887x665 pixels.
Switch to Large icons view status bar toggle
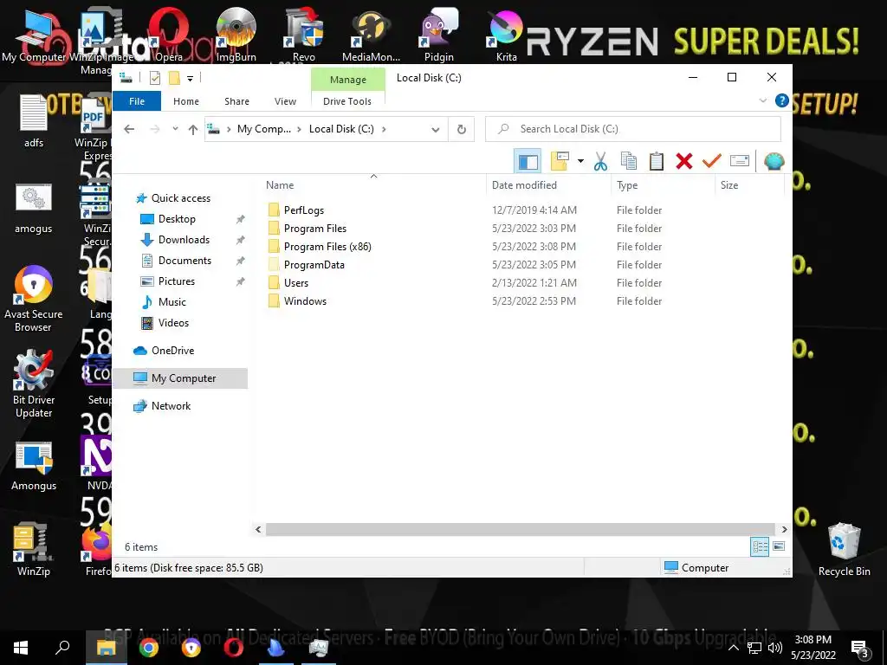click(779, 546)
